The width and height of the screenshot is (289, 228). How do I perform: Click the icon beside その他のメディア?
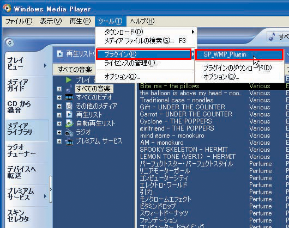(69, 106)
